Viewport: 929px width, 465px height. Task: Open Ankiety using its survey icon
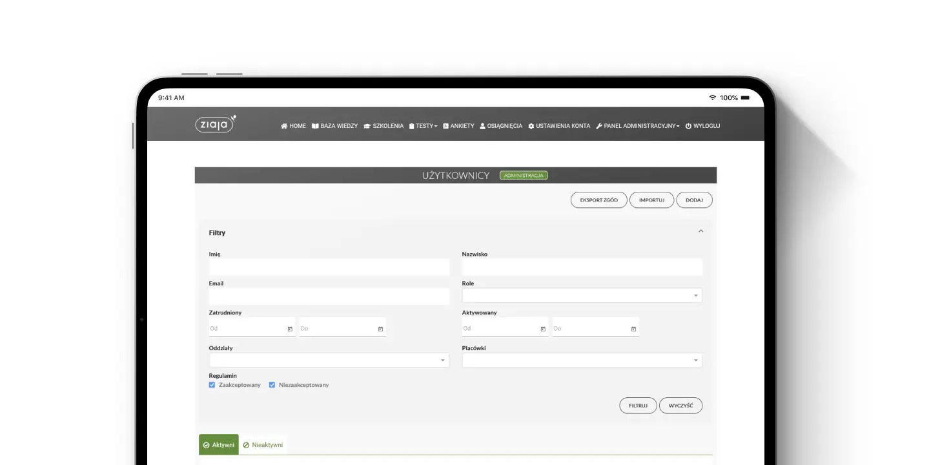(445, 126)
